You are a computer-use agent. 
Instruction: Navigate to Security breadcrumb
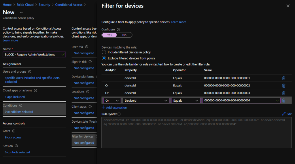[44, 5]
